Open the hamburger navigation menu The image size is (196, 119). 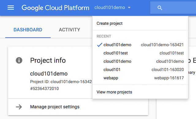[x=11, y=8]
